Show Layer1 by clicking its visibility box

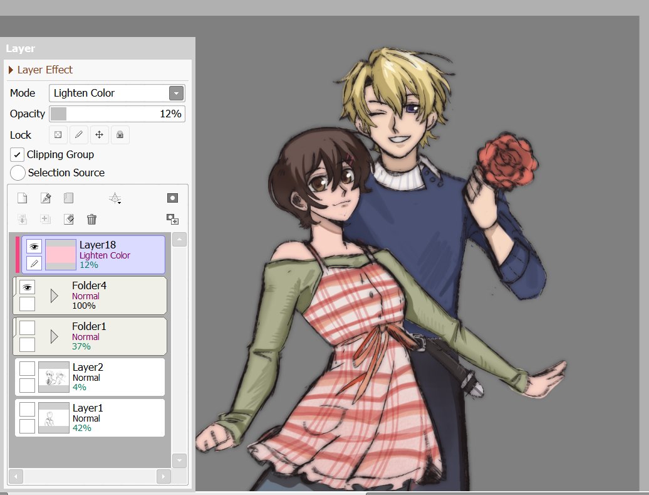tap(28, 409)
